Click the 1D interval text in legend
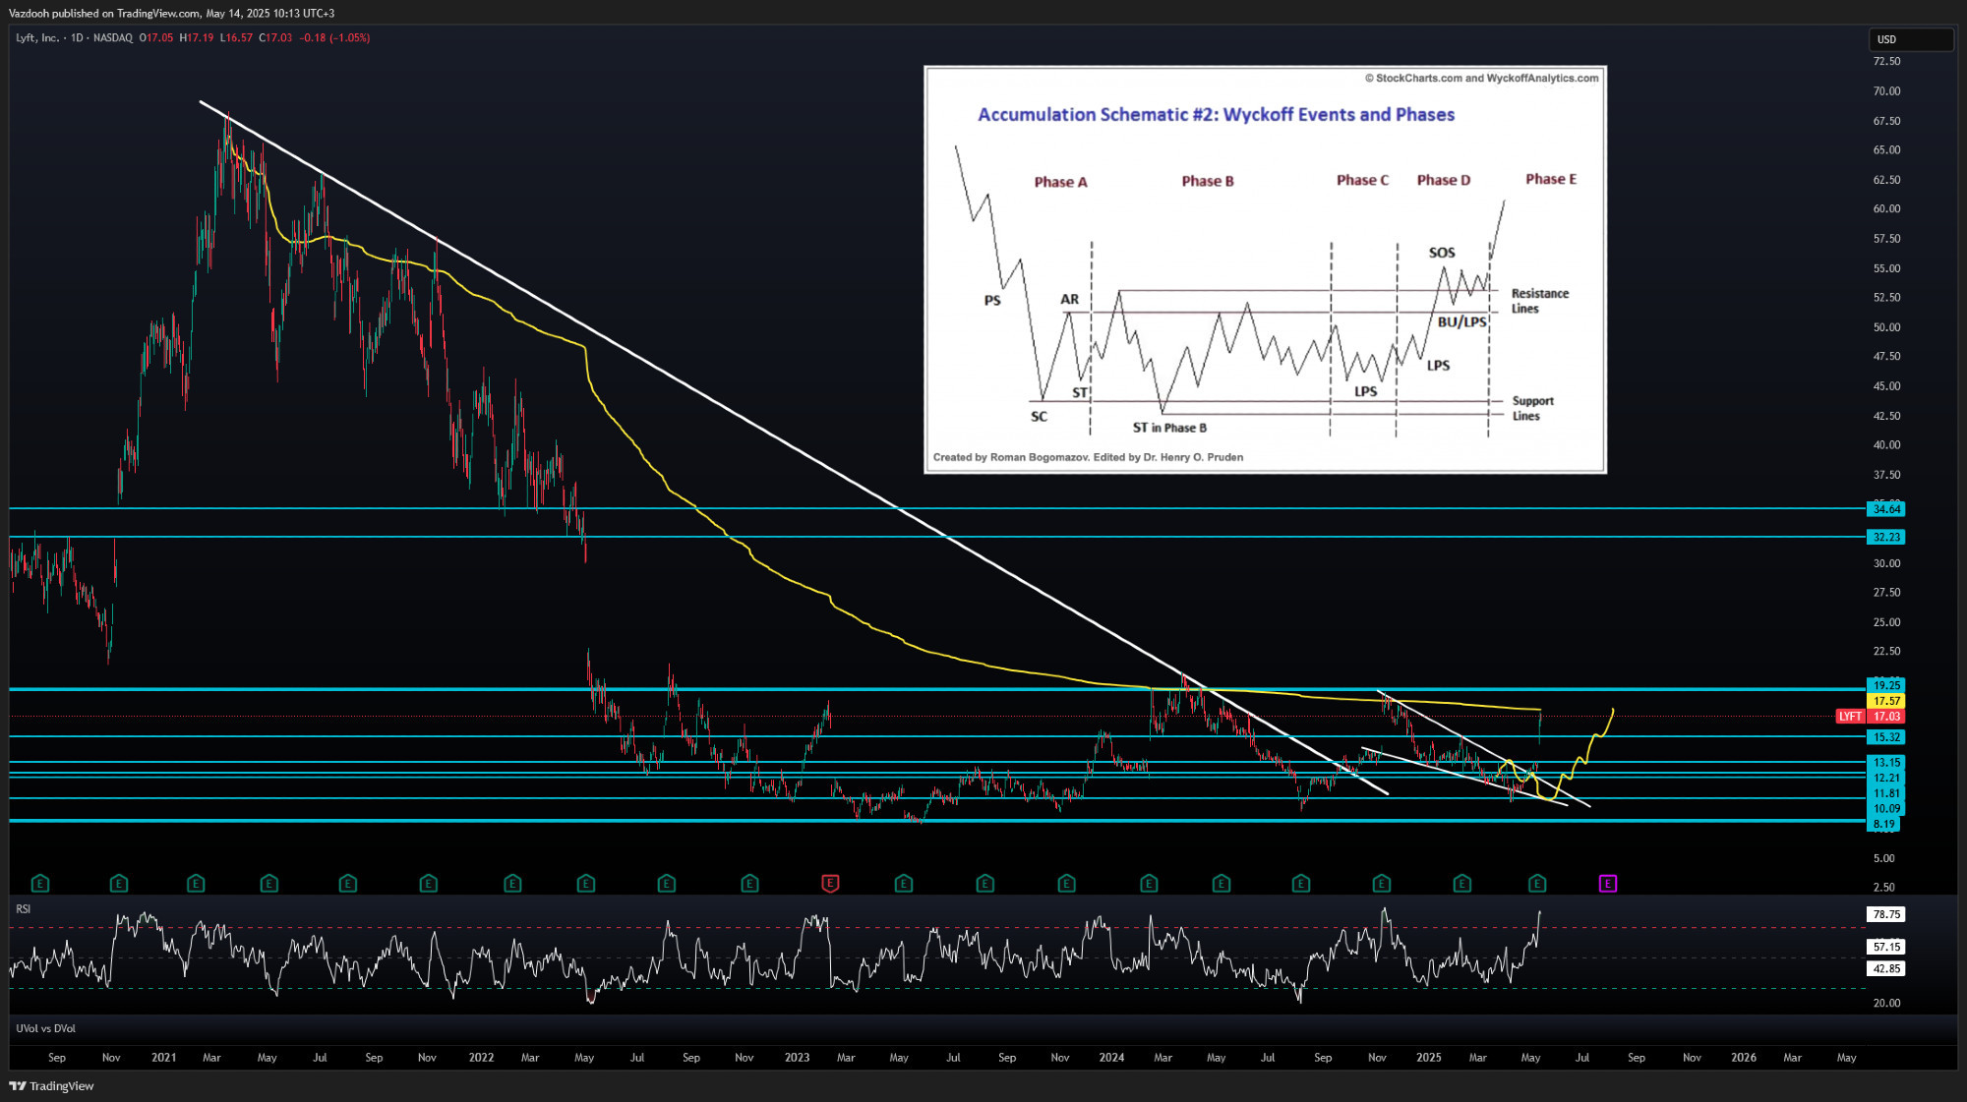Screen dimensions: 1967x1102 [77, 37]
